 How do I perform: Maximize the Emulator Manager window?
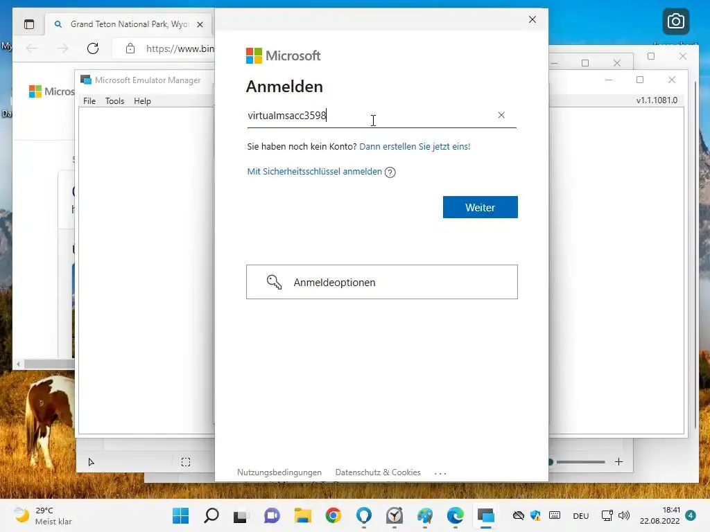[640, 80]
